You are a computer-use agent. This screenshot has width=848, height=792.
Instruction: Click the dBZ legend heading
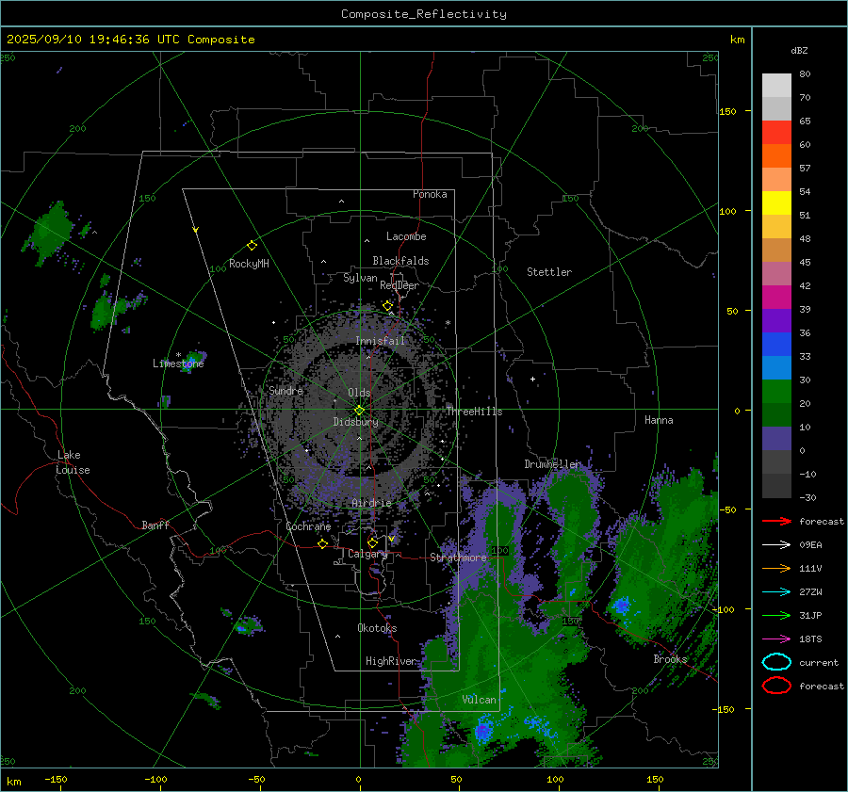coord(799,50)
